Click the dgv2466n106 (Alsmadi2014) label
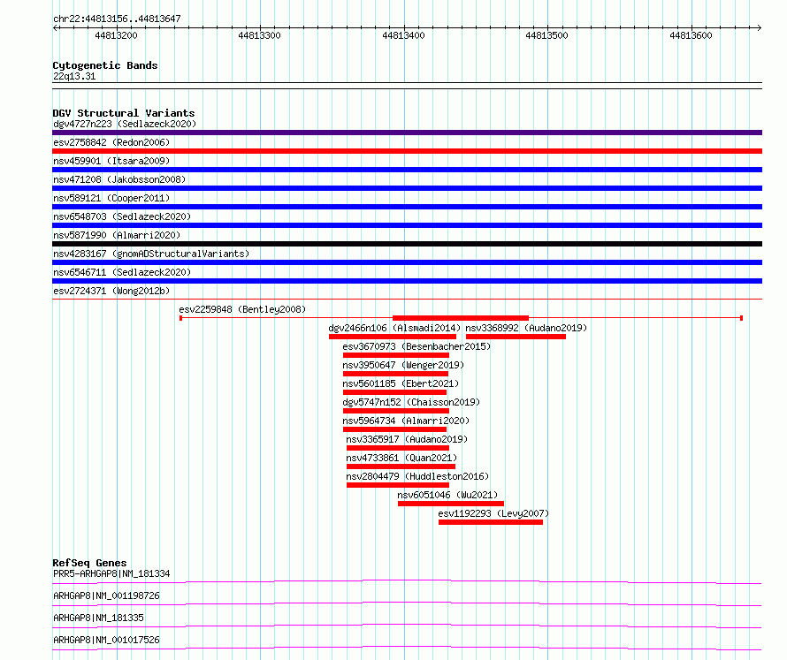Screen dimensions: 787x660 pos(394,328)
